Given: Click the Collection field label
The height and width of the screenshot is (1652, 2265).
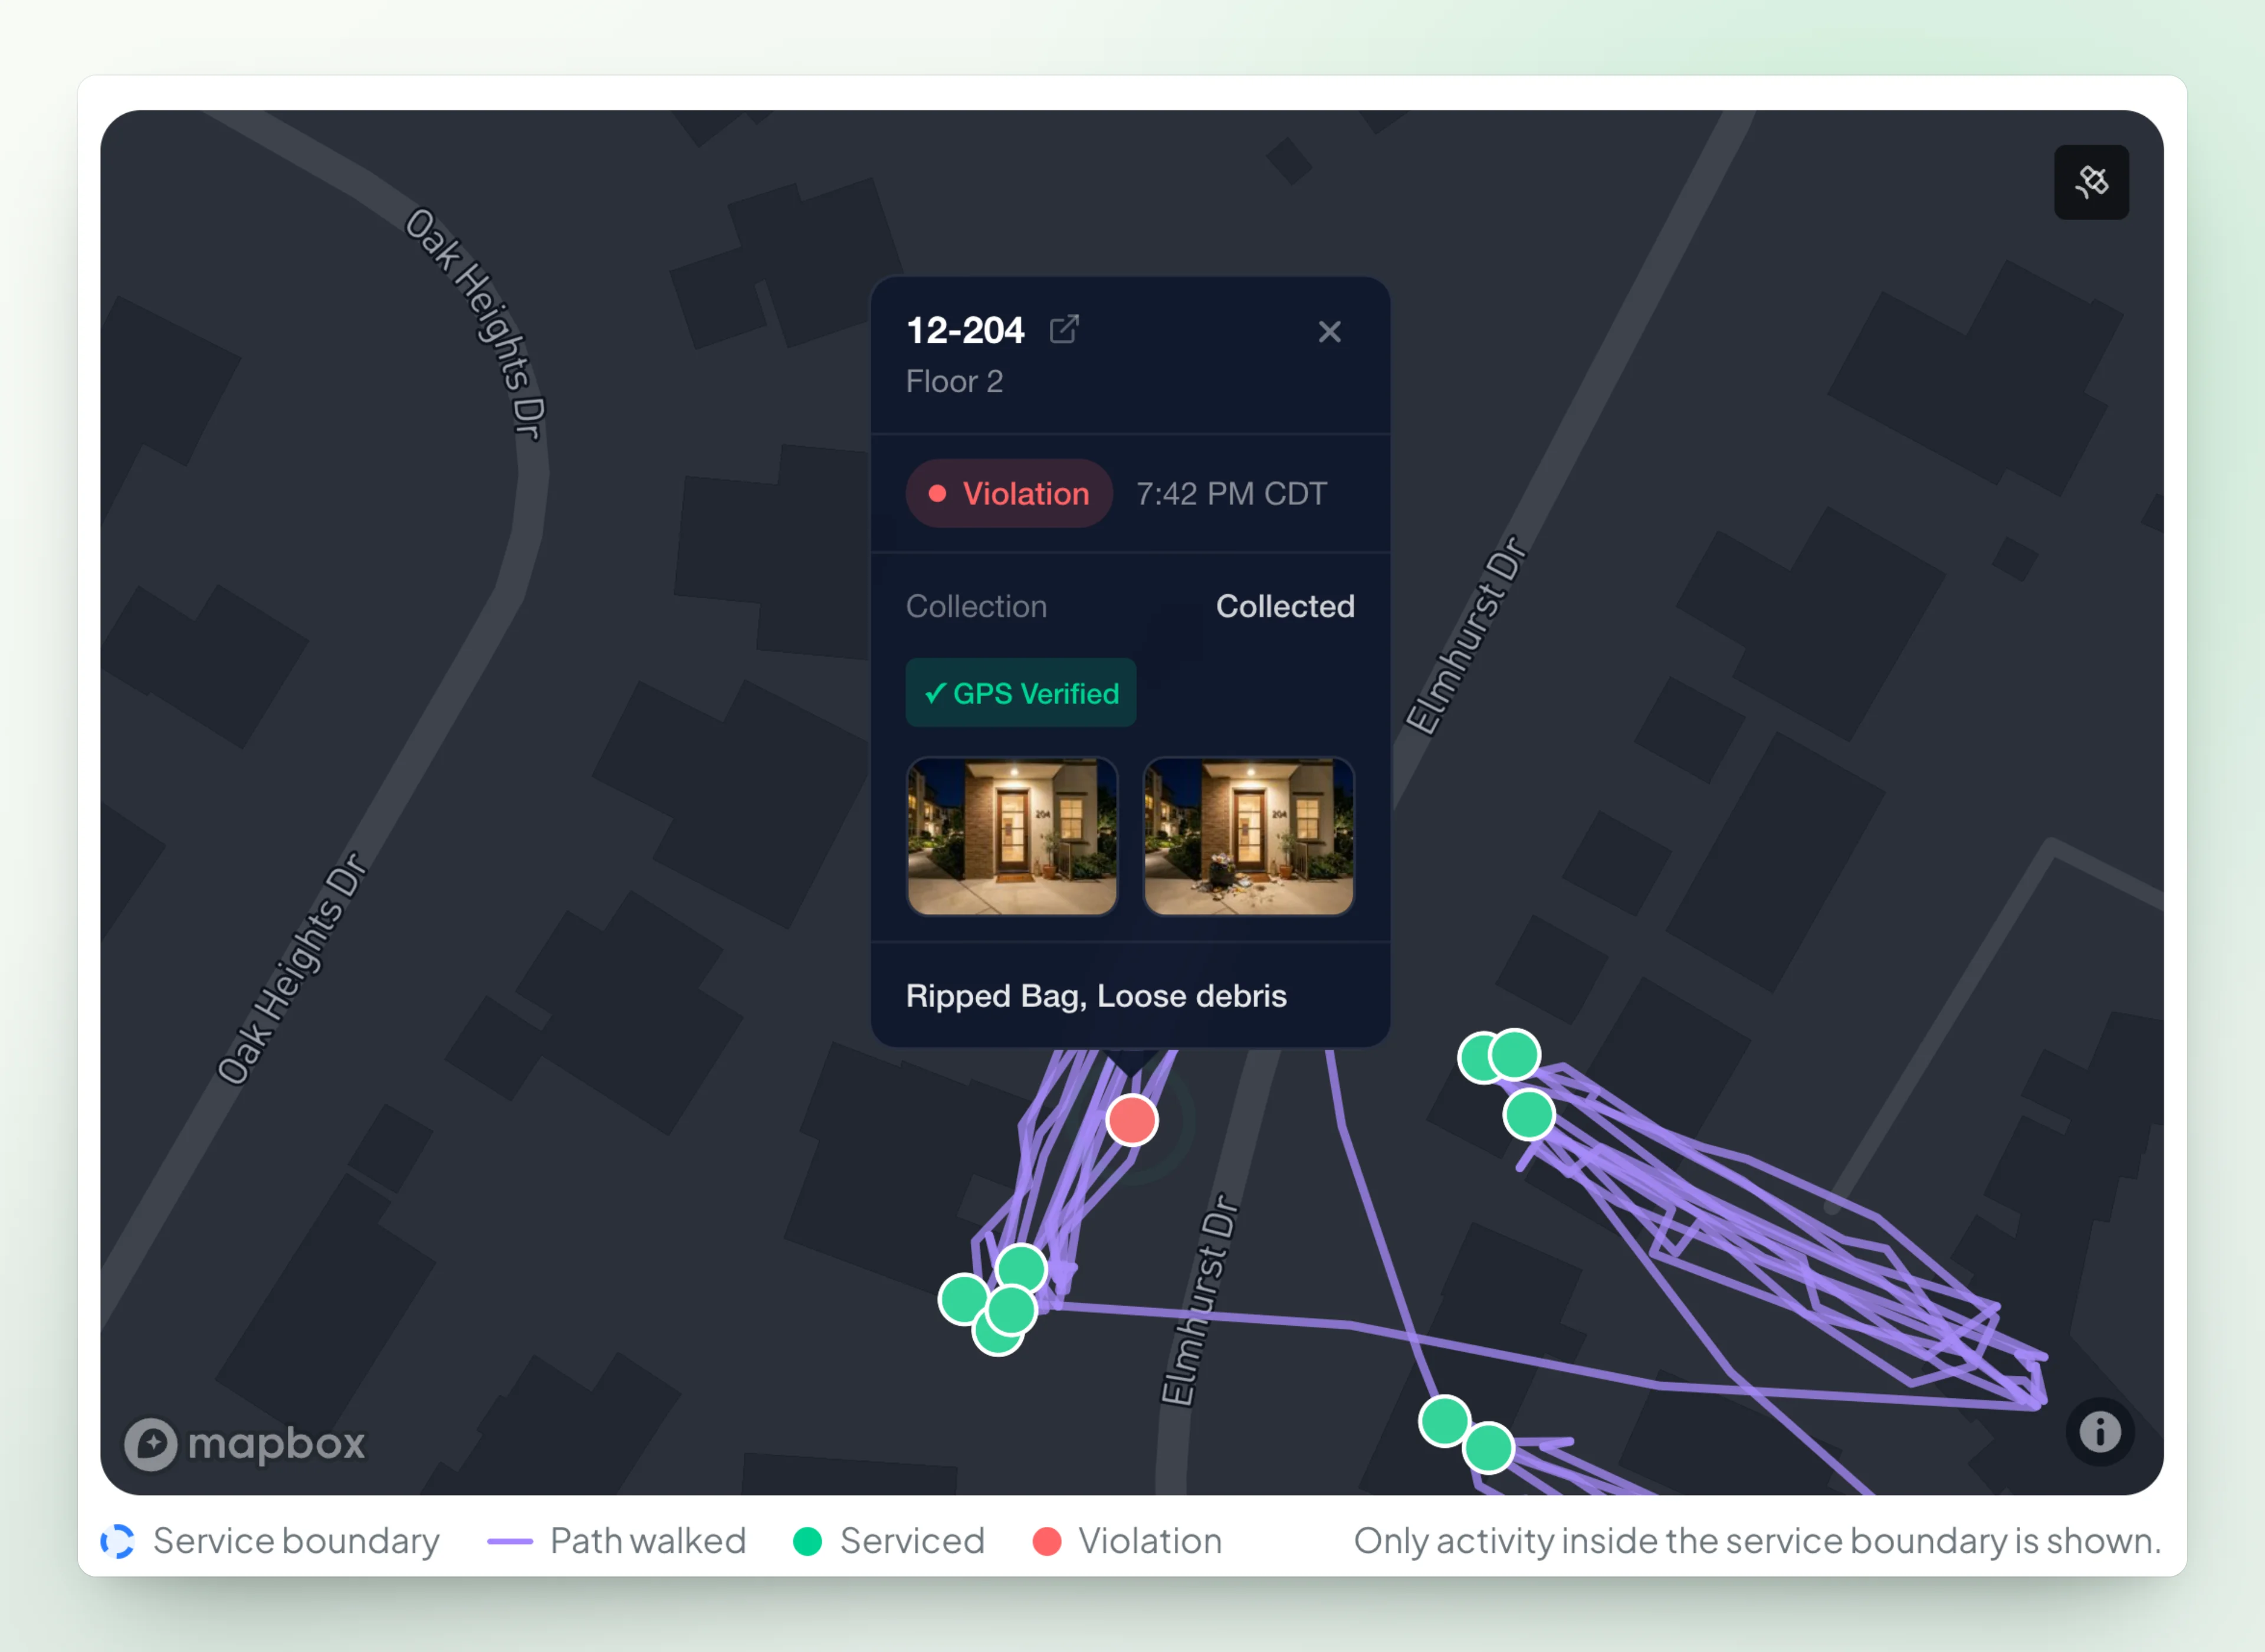Looking at the screenshot, I should tap(976, 606).
